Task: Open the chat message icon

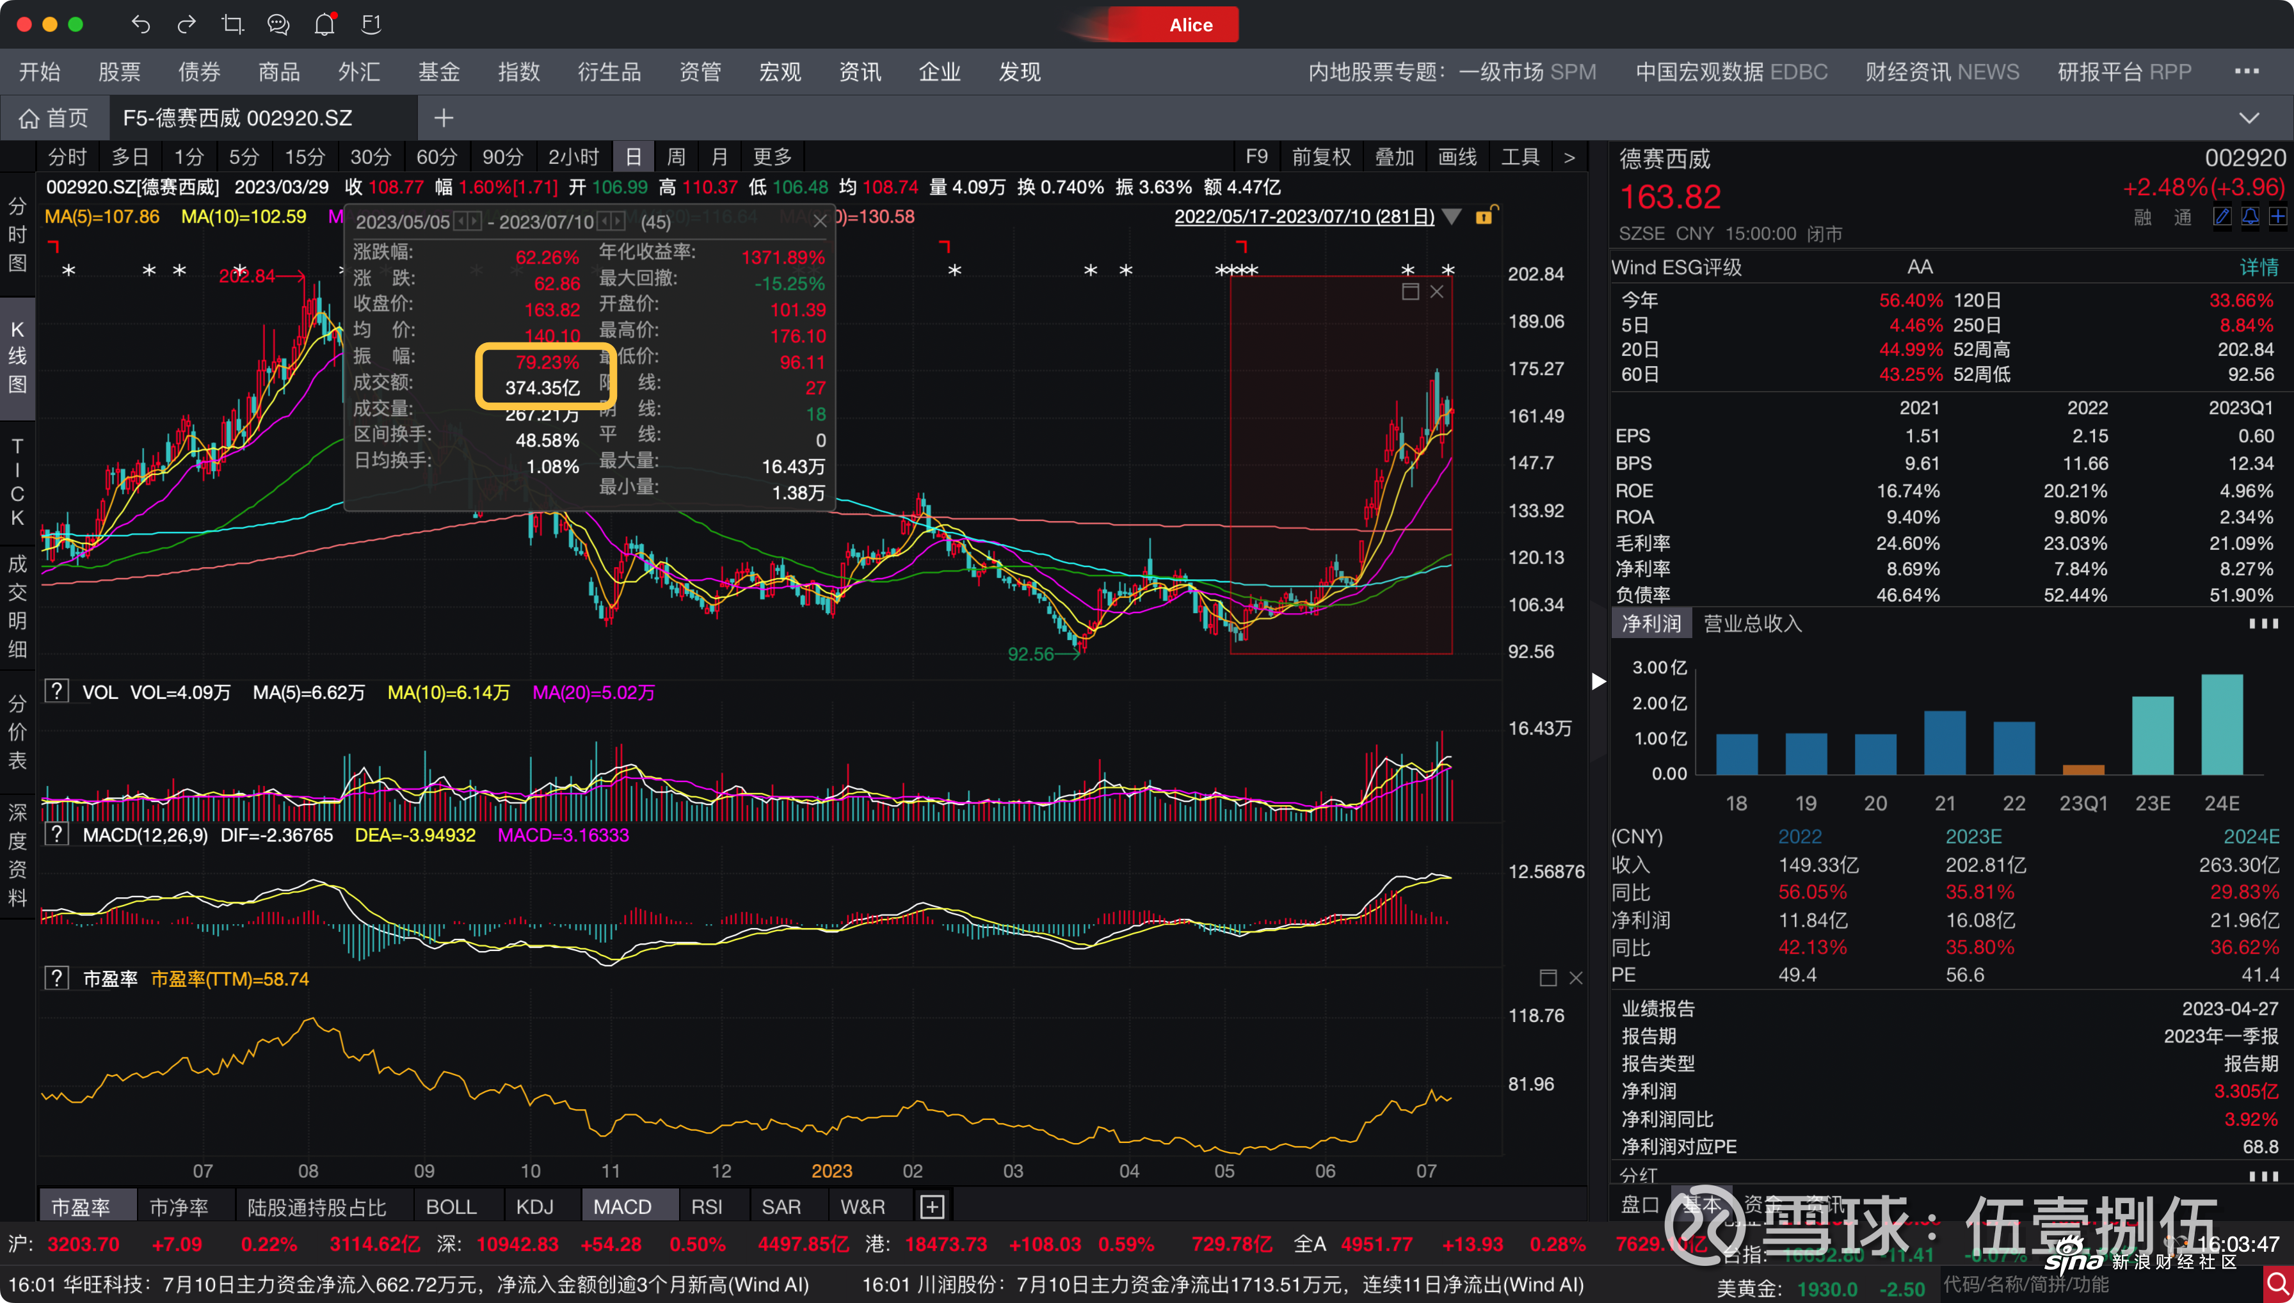Action: (x=278, y=24)
